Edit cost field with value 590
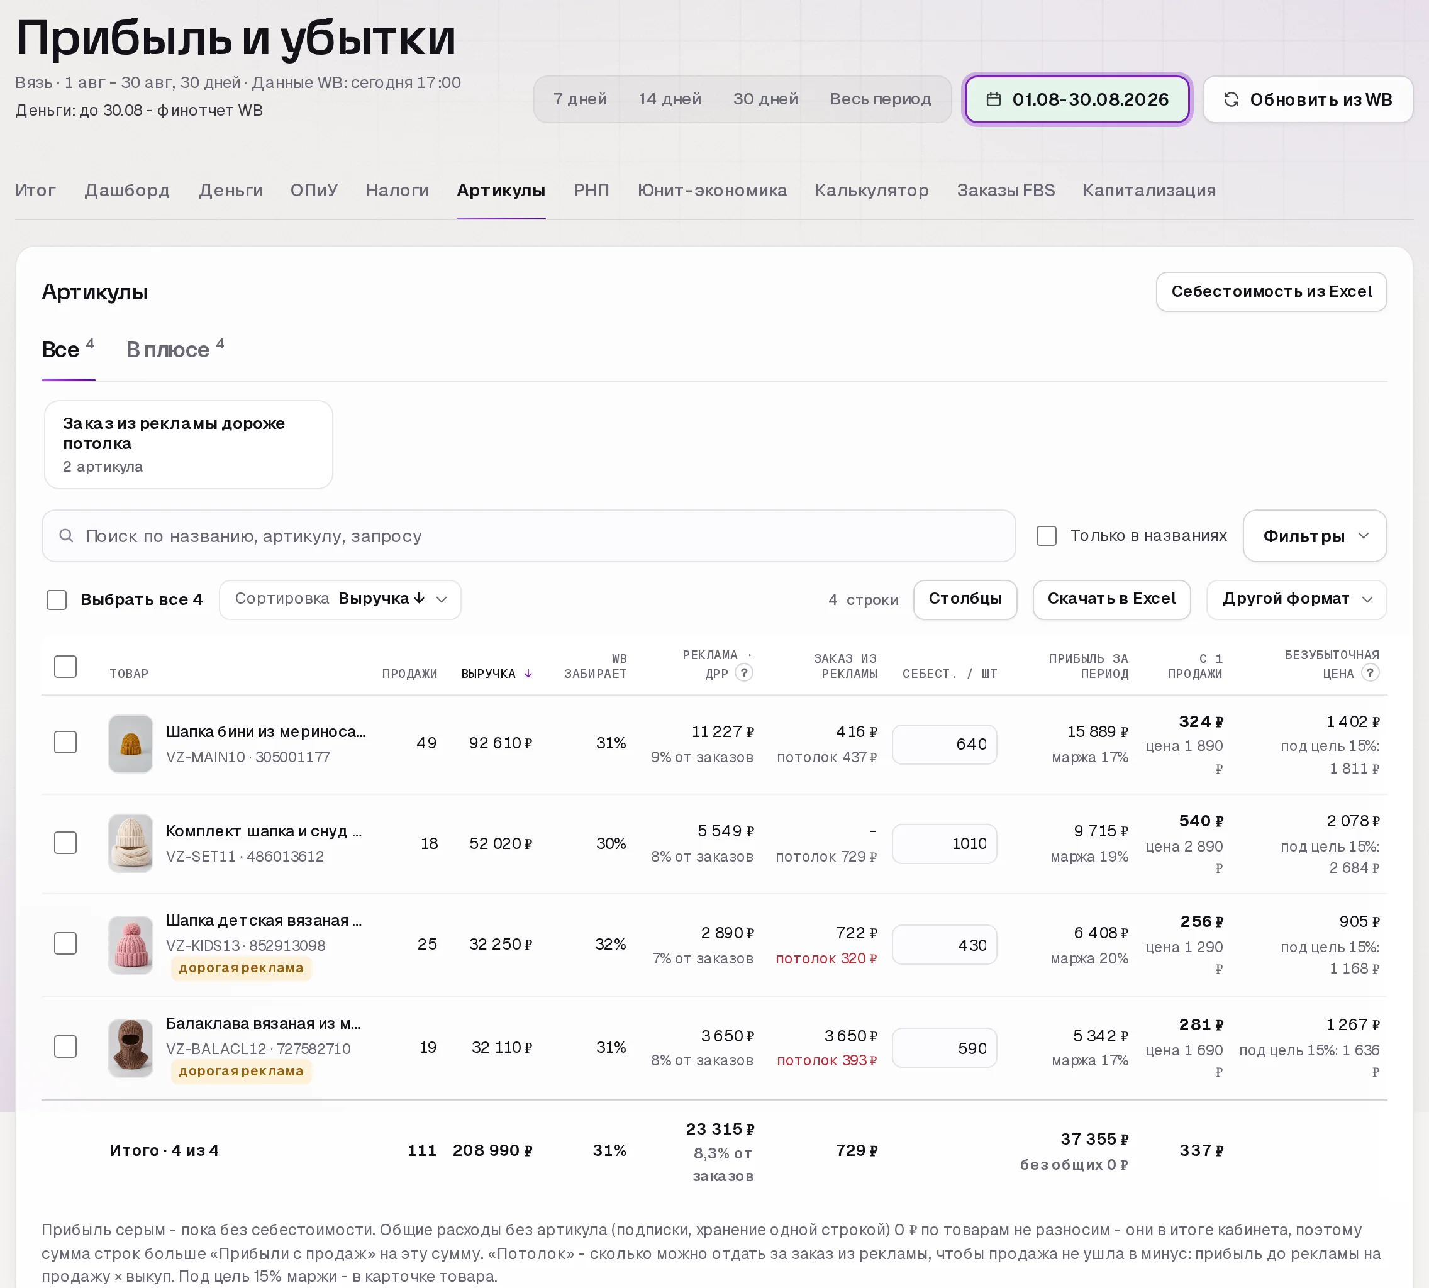1429x1288 pixels. tap(944, 1048)
